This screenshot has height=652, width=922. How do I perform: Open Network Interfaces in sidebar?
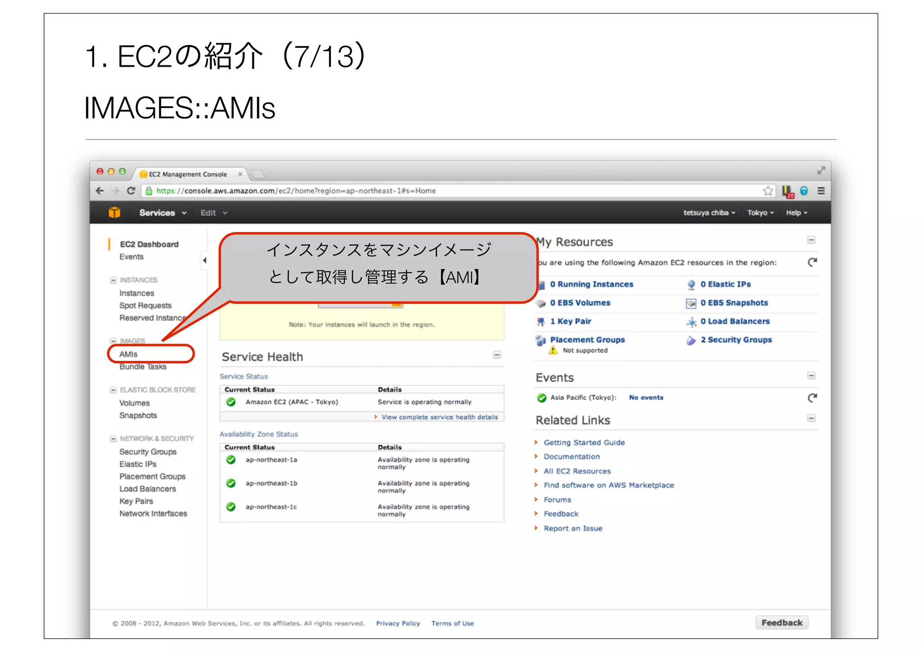pyautogui.click(x=153, y=513)
